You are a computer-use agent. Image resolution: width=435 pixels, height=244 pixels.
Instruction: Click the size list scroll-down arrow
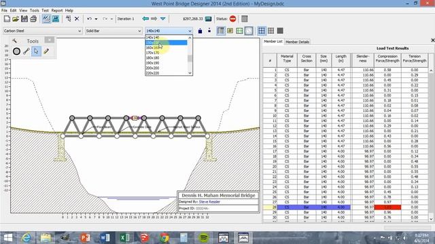point(190,73)
